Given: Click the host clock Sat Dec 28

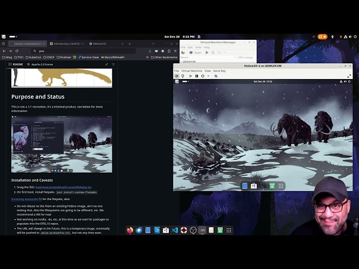Looking at the screenshot, I should (x=179, y=36).
